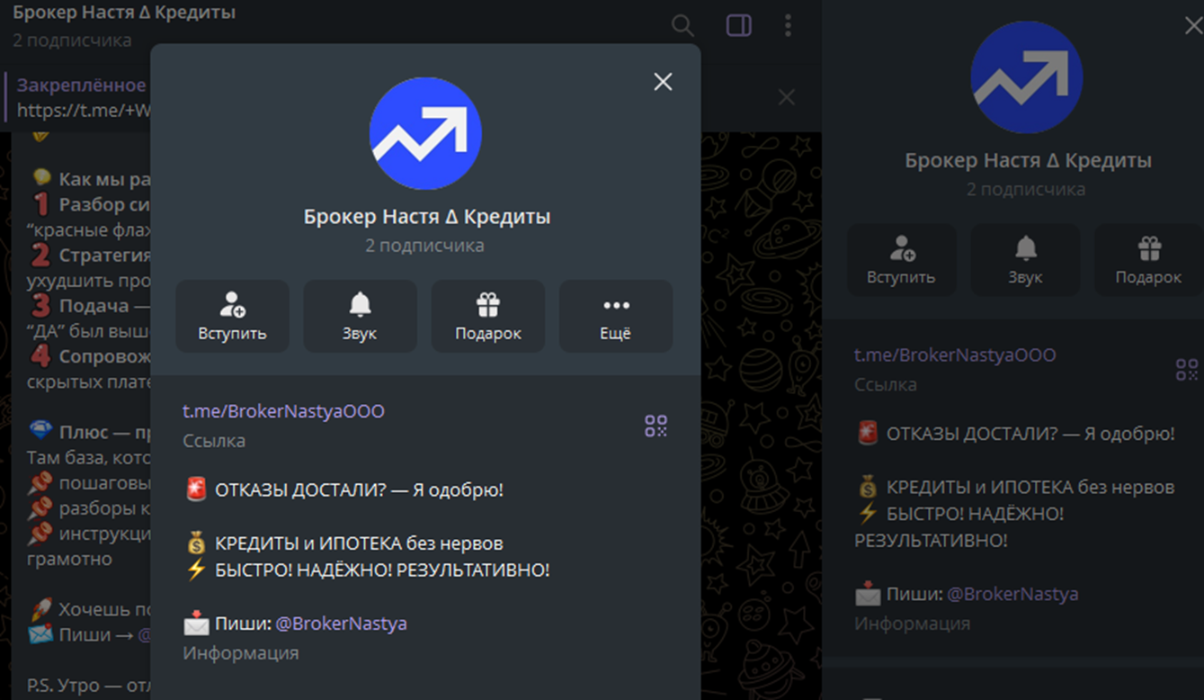
Task: Show QR code in popup dialog
Action: point(656,426)
